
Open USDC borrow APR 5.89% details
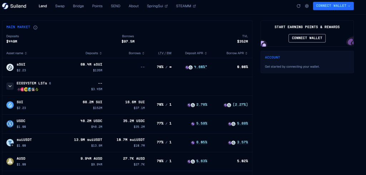[x=243, y=124]
